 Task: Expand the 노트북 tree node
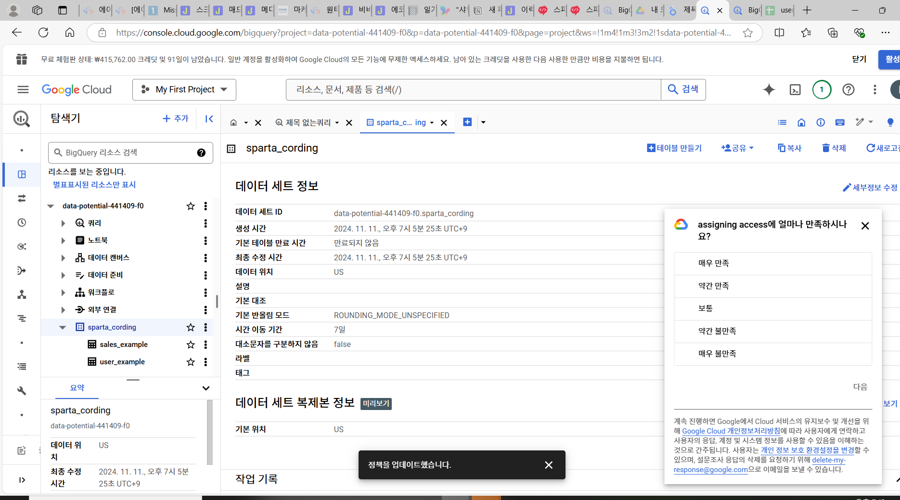pyautogui.click(x=63, y=241)
